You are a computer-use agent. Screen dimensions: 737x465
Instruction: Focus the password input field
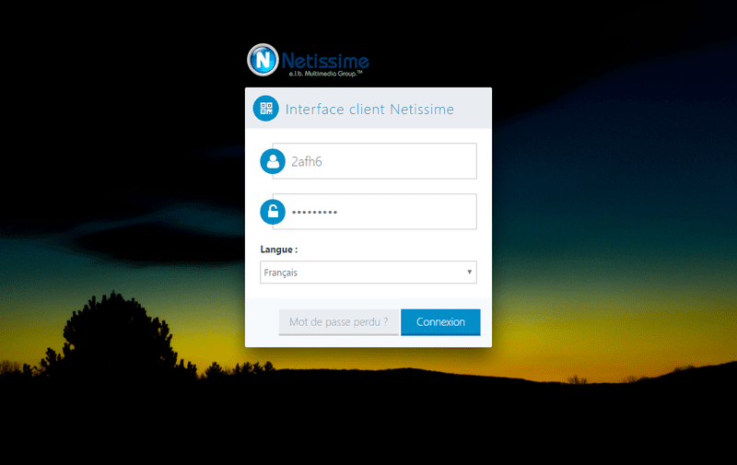coord(375,212)
